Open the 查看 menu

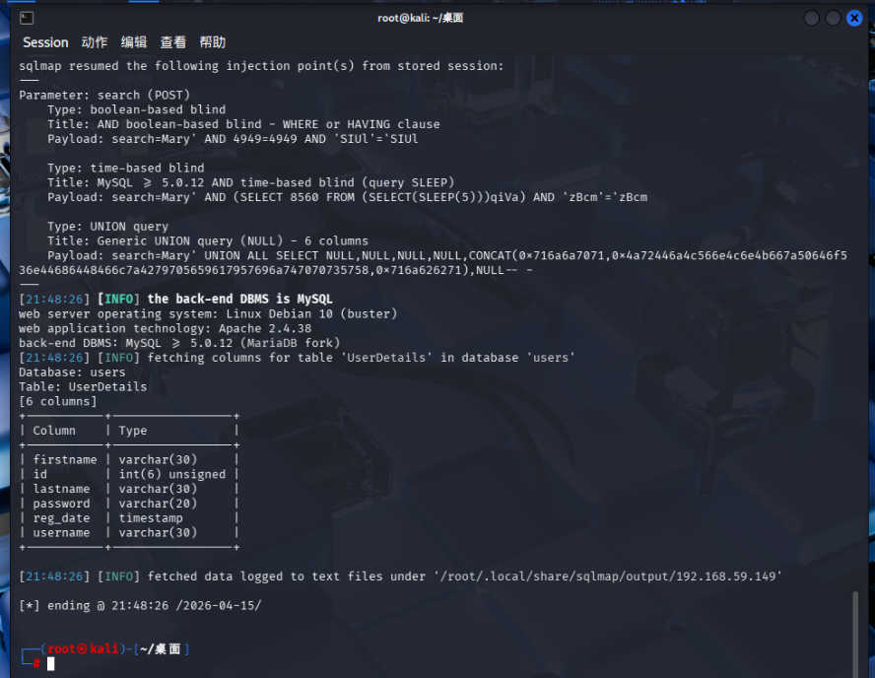173,42
